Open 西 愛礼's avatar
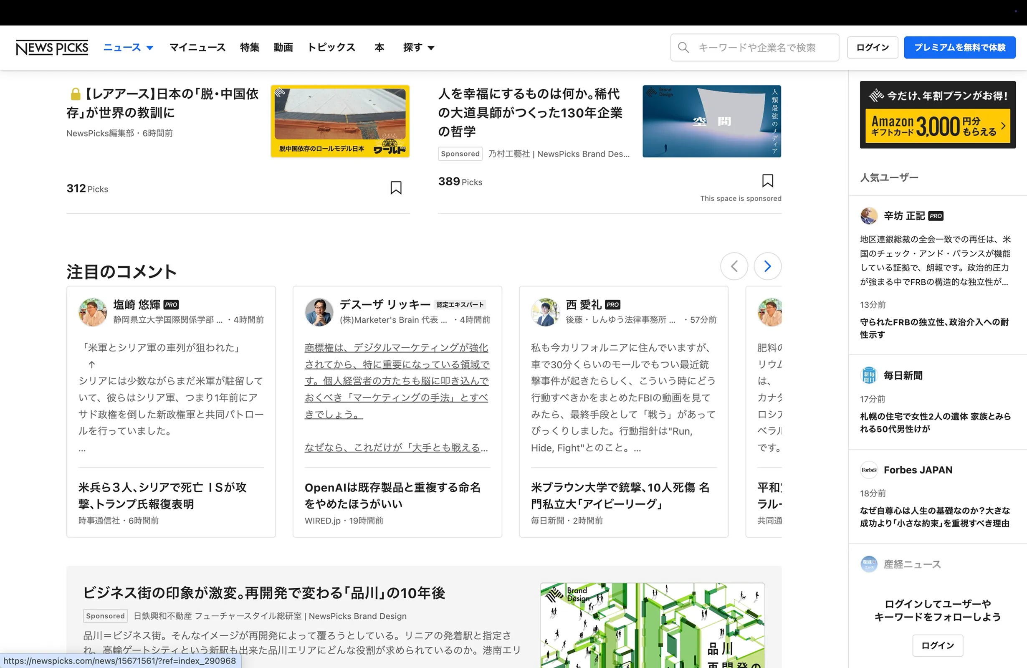Image resolution: width=1027 pixels, height=668 pixels. (545, 312)
